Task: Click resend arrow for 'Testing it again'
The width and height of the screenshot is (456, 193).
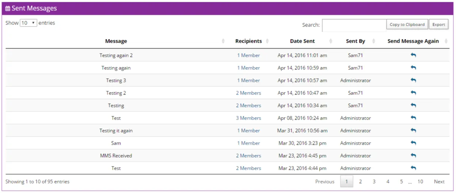Action: coord(413,130)
